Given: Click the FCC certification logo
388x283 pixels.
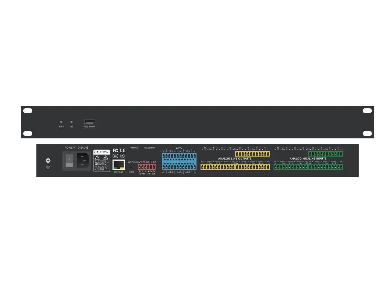Looking at the screenshot, I should click(x=115, y=150).
